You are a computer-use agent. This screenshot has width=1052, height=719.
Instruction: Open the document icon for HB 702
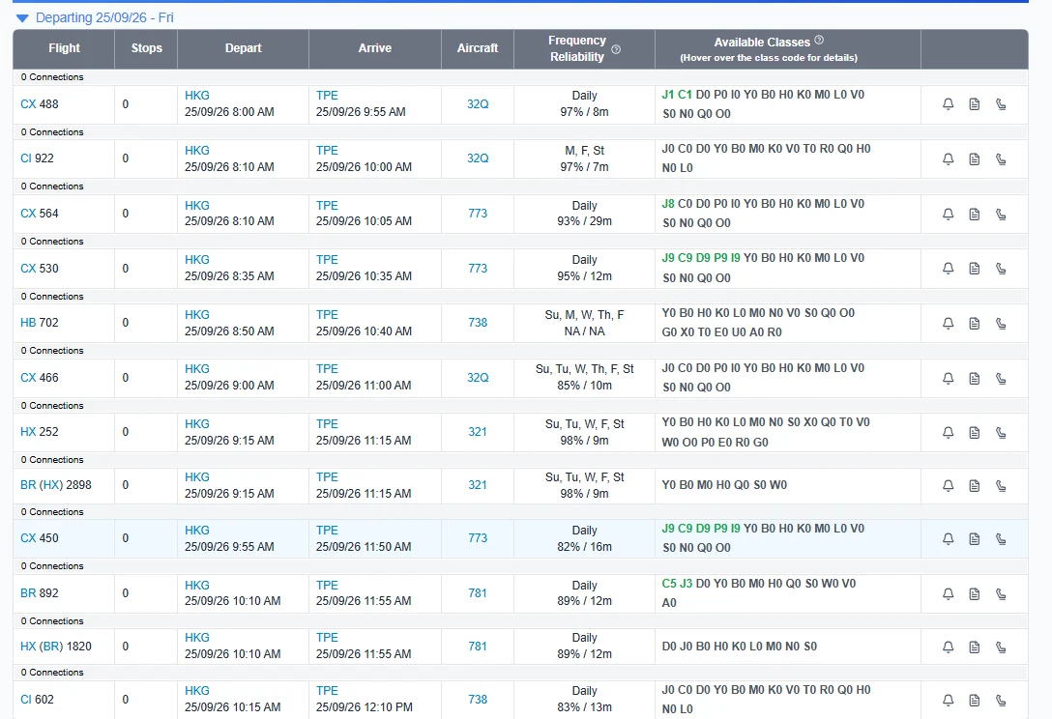click(975, 324)
